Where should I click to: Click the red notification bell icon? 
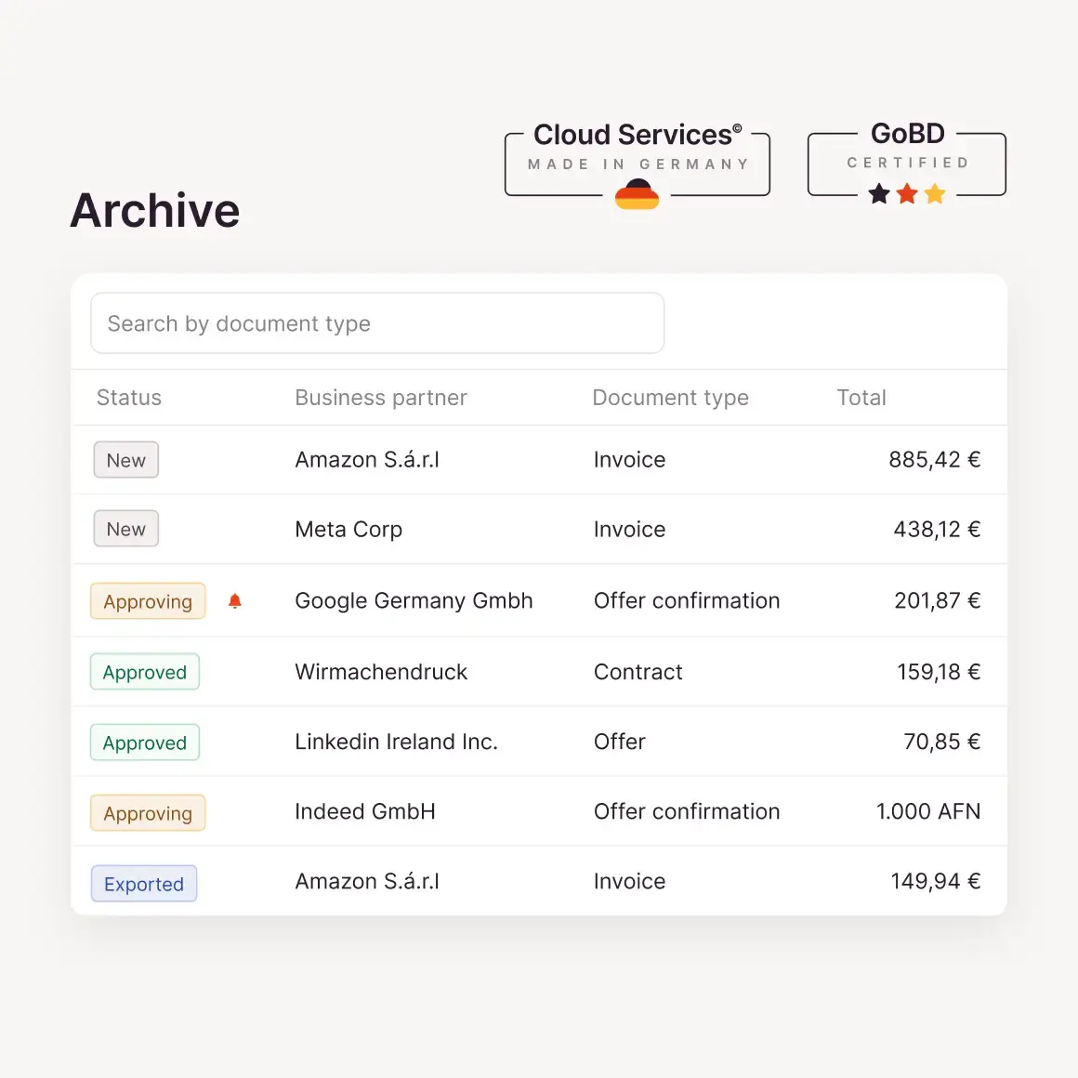tap(235, 601)
